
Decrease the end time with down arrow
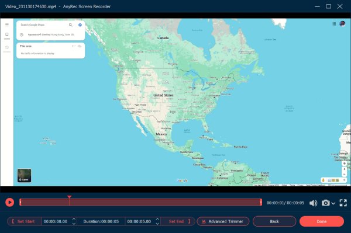[157, 224]
